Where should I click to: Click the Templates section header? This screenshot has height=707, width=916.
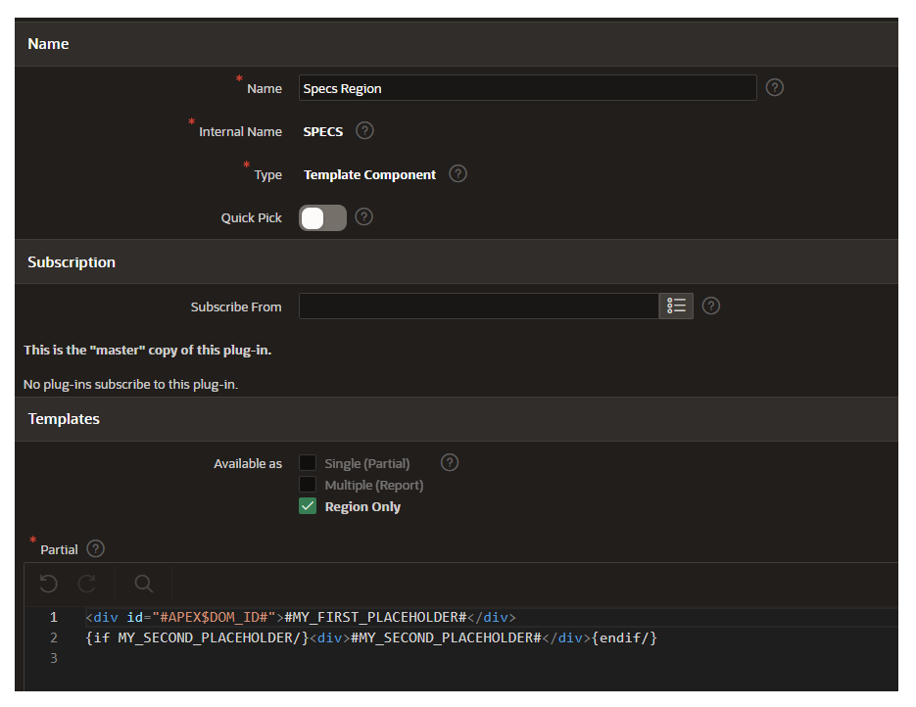coord(457,419)
